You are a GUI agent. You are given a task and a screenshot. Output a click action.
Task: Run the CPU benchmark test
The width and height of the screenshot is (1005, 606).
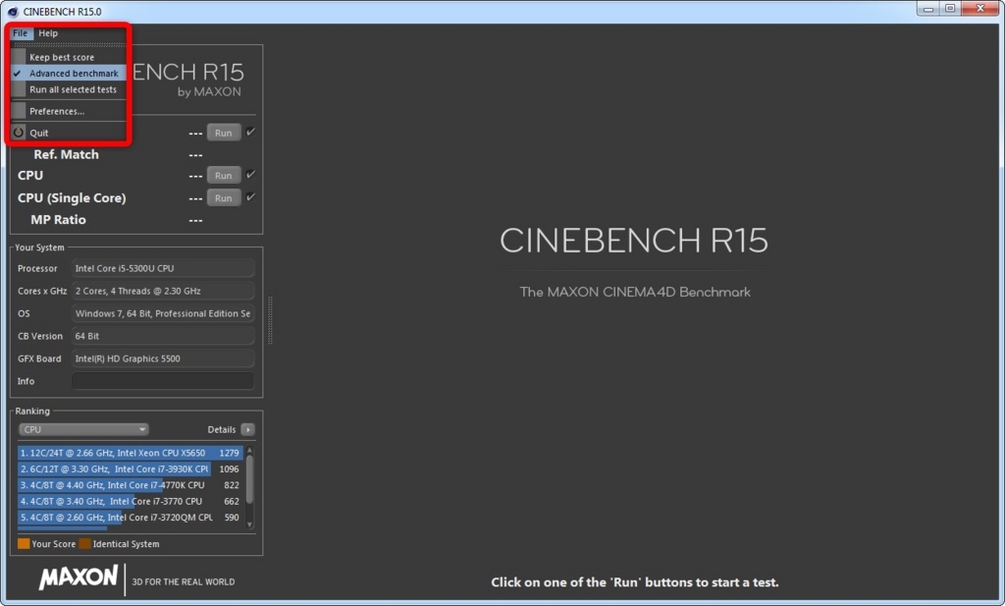pyautogui.click(x=223, y=175)
